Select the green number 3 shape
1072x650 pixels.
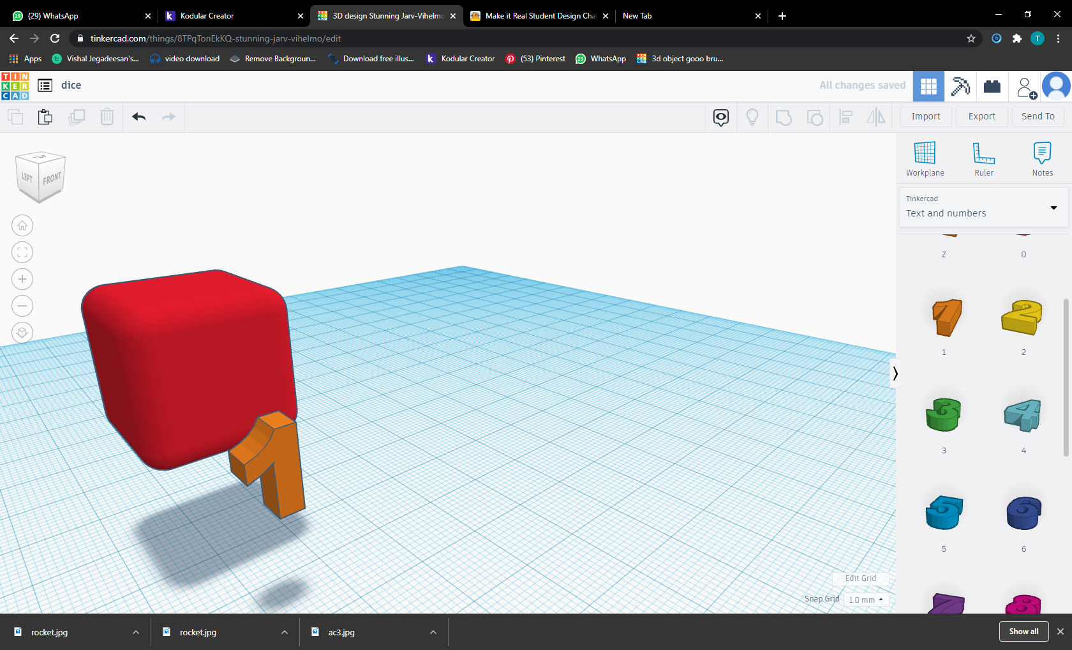[x=943, y=415]
